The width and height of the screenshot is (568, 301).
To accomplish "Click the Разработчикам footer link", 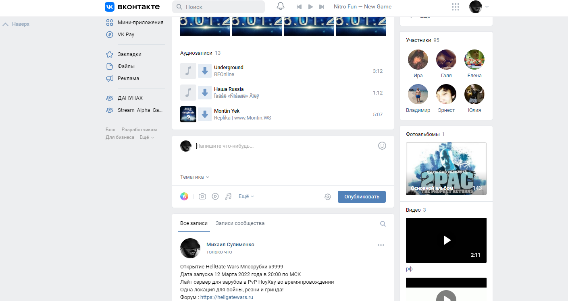I will (139, 130).
